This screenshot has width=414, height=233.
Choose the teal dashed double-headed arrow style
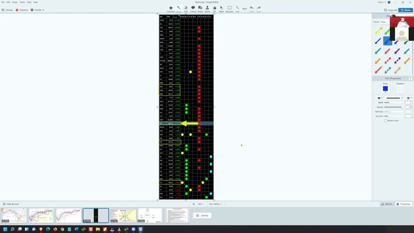tap(387, 70)
